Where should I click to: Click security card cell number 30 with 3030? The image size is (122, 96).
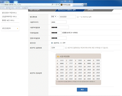pyautogui.click(x=98, y=76)
